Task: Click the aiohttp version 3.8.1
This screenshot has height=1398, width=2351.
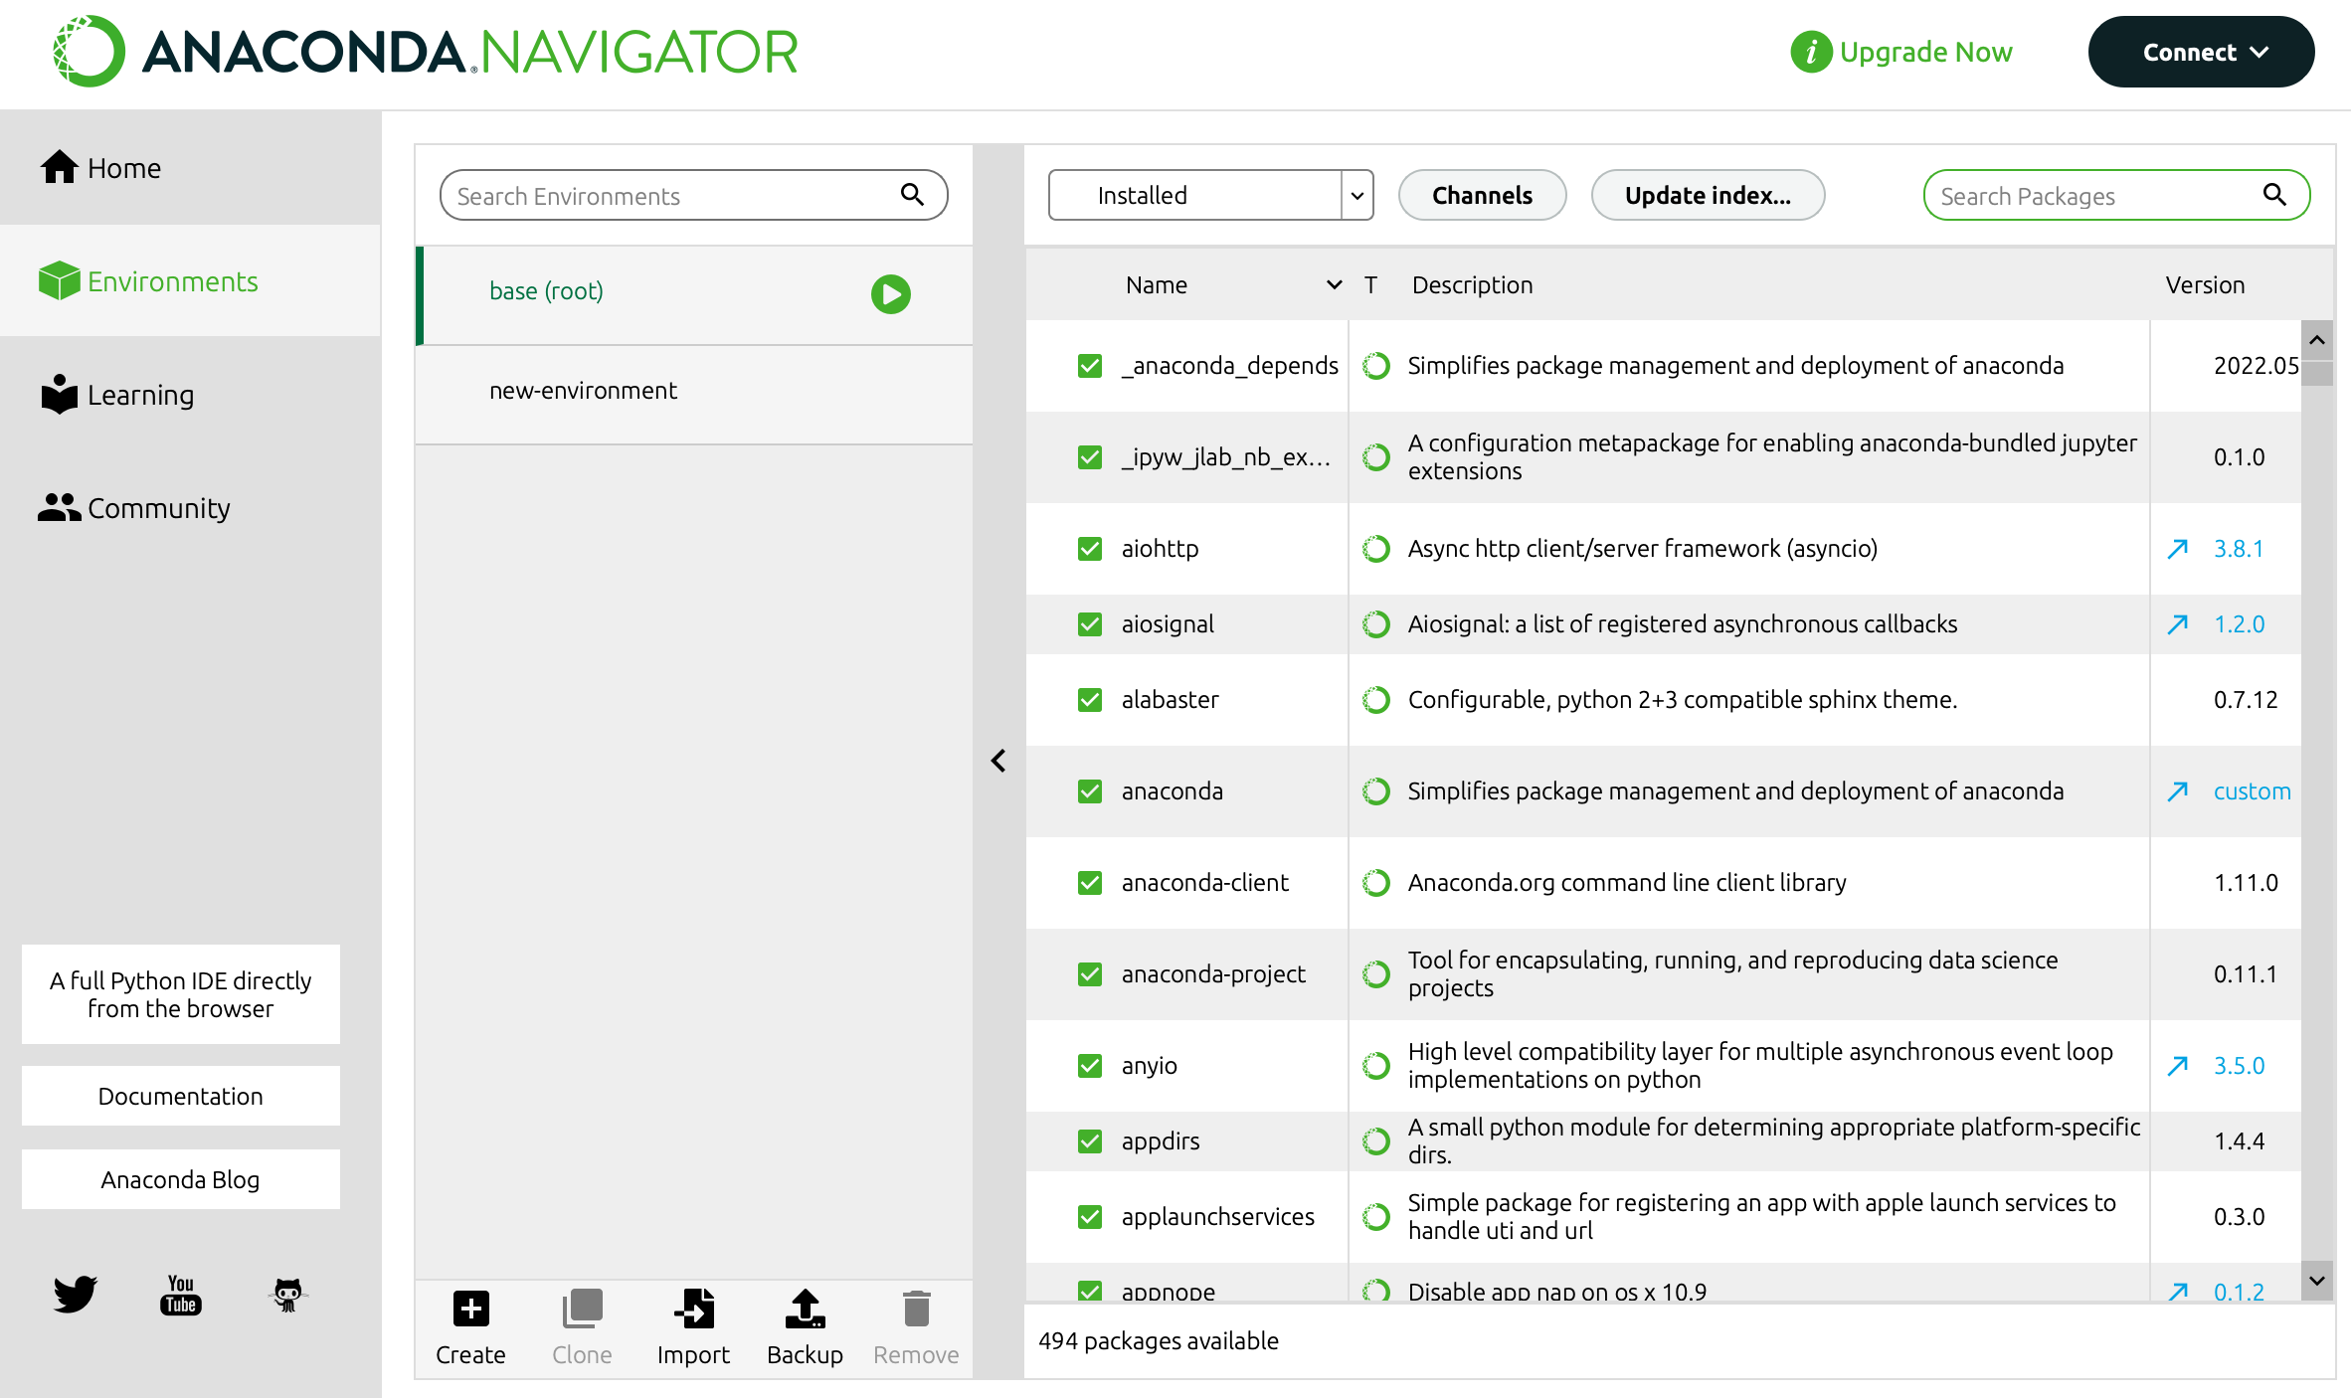Action: coord(2239,549)
